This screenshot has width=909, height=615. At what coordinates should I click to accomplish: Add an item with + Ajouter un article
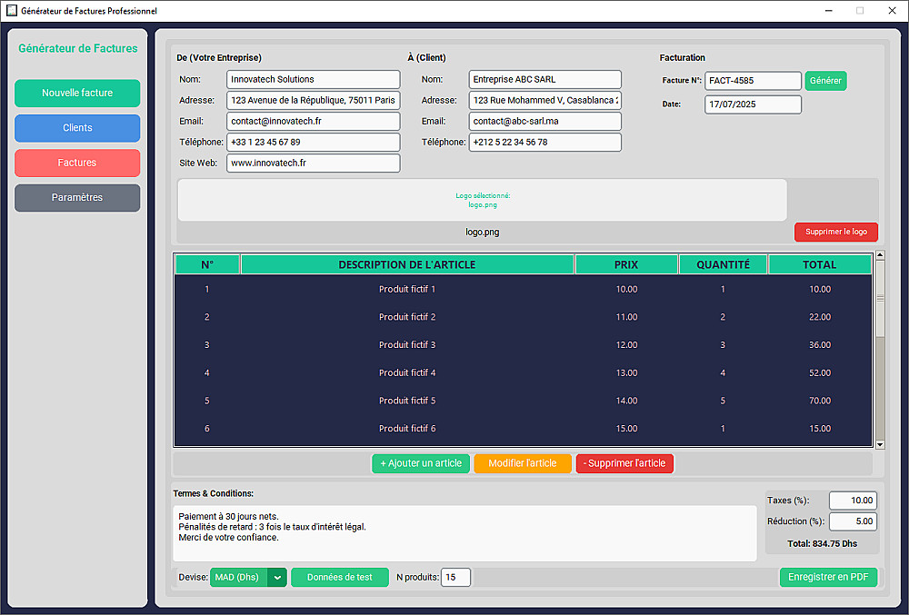421,463
